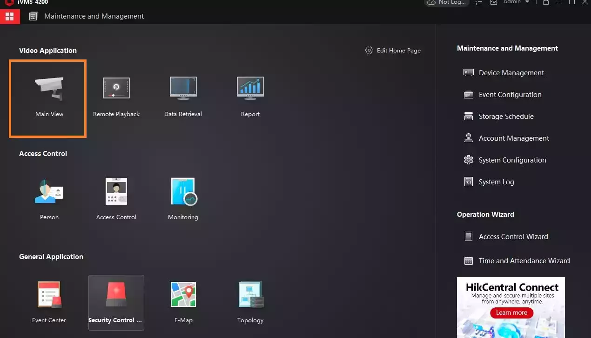Image resolution: width=591 pixels, height=338 pixels.
Task: Open Event Configuration in side panel
Action: [510, 95]
